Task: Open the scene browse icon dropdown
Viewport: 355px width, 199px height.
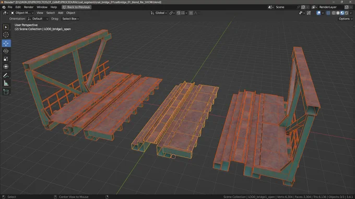Action: 271,7
